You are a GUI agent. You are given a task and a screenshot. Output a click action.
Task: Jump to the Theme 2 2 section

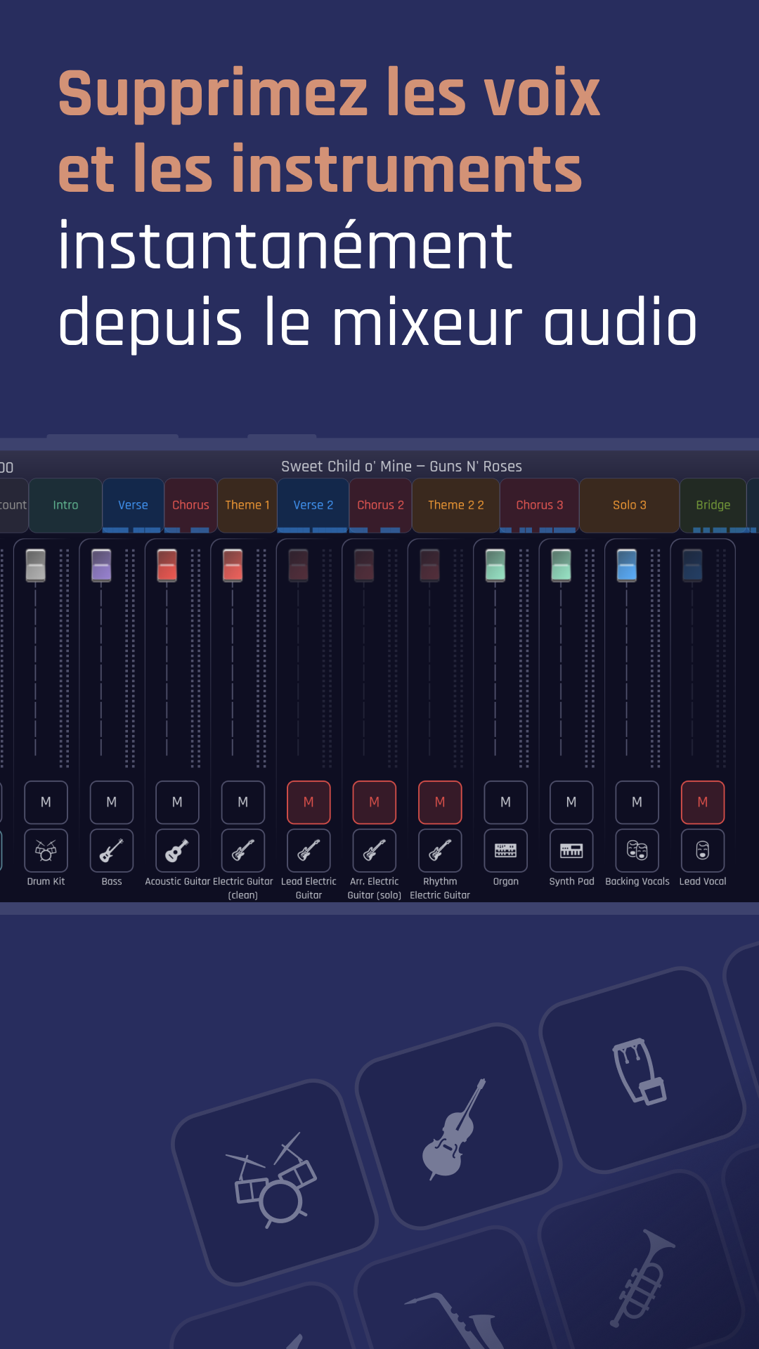pyautogui.click(x=456, y=505)
